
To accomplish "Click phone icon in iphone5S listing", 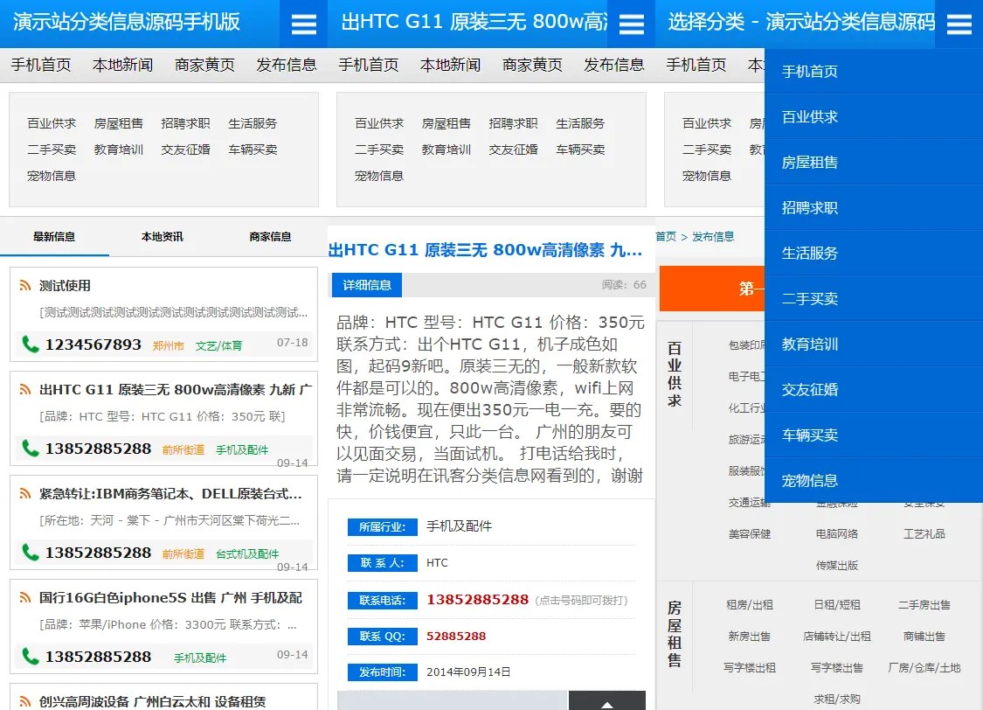I will (x=30, y=657).
